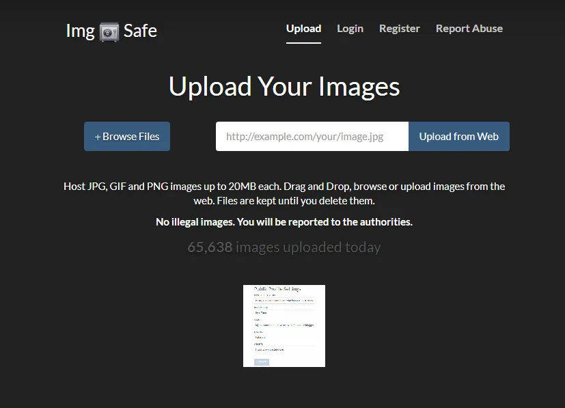
Task: Click the Upload from Web button
Action: point(459,136)
